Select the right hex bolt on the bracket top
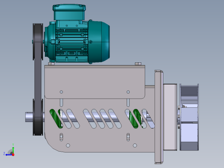The height and width of the screenshot is (168, 224). point(138,64)
